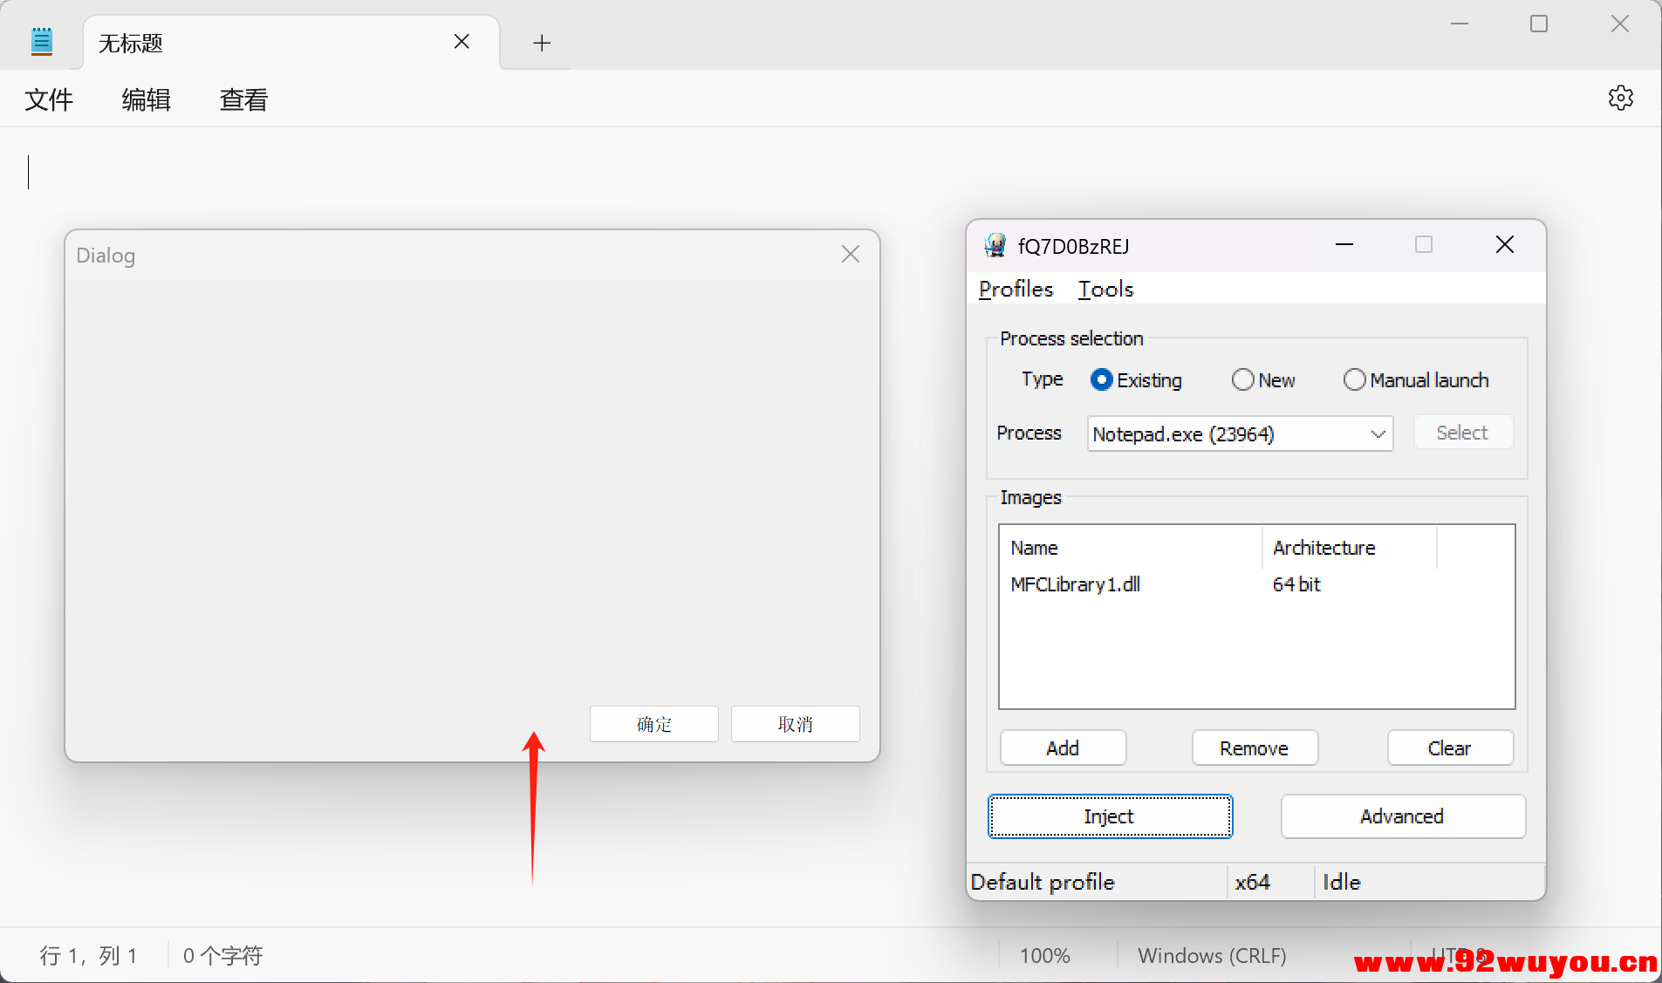The image size is (1662, 983).
Task: Open the Profiles menu
Action: click(1016, 290)
